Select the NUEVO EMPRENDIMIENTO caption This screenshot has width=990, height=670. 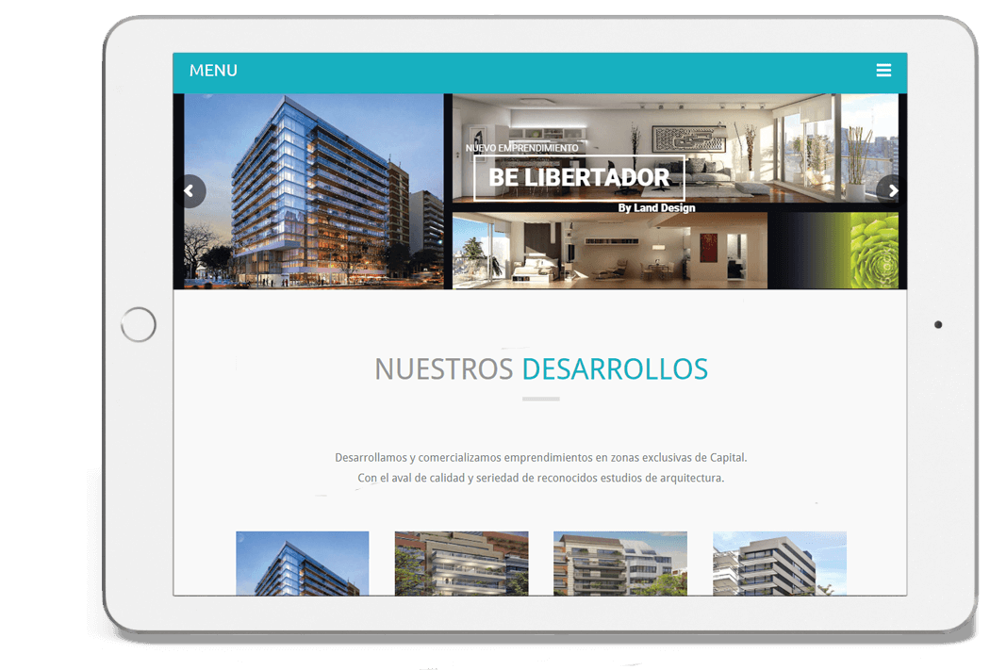click(521, 148)
